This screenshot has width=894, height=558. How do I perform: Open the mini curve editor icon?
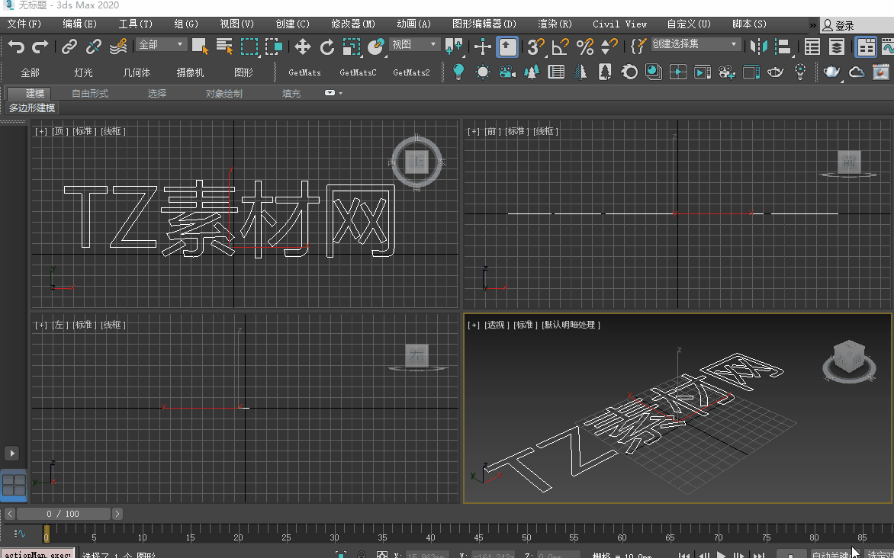pos(20,534)
